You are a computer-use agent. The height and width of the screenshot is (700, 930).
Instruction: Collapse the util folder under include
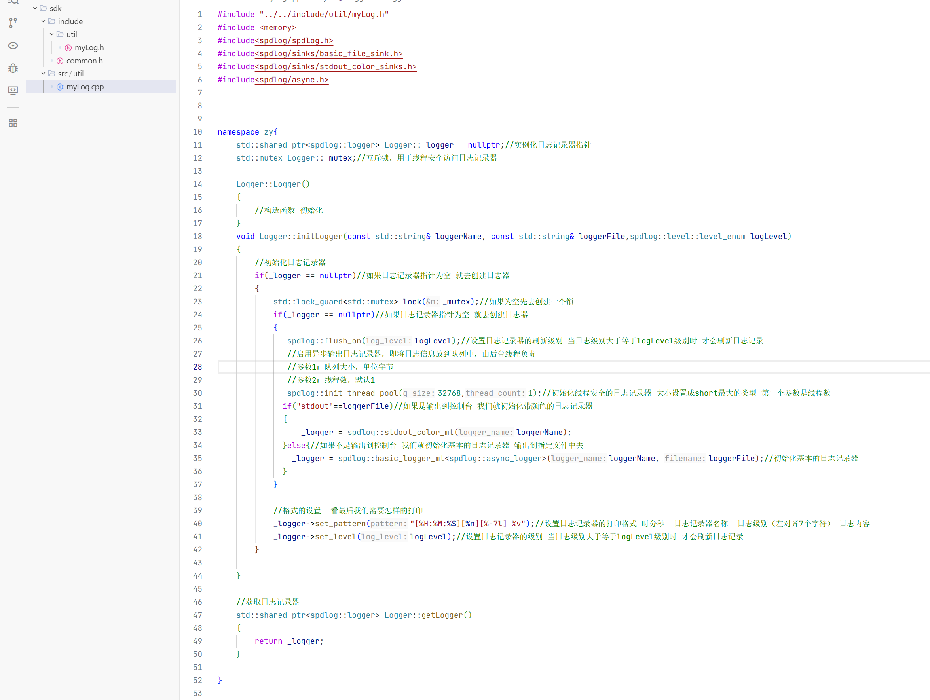[52, 34]
